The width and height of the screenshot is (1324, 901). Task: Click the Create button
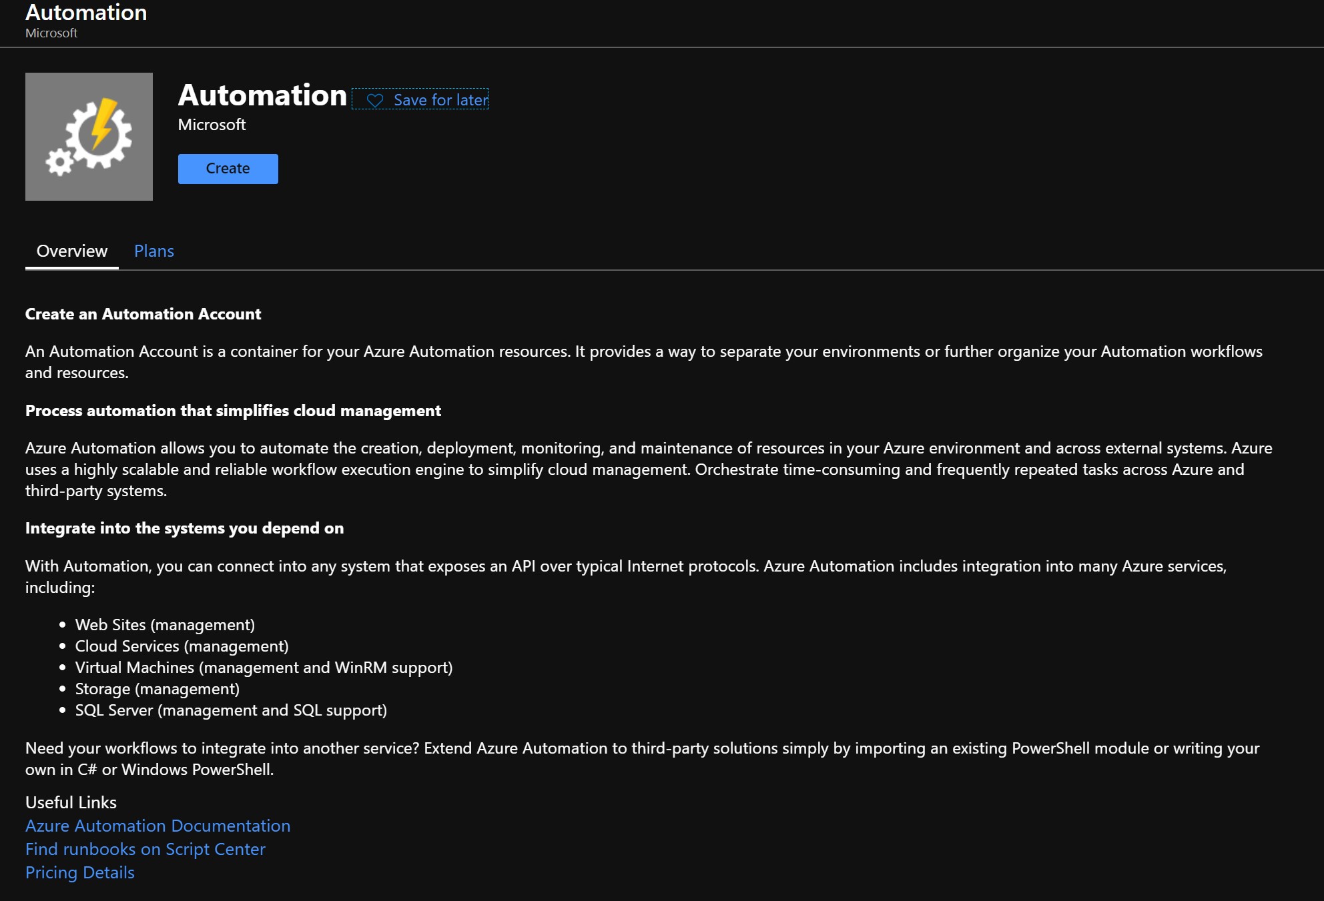(228, 169)
